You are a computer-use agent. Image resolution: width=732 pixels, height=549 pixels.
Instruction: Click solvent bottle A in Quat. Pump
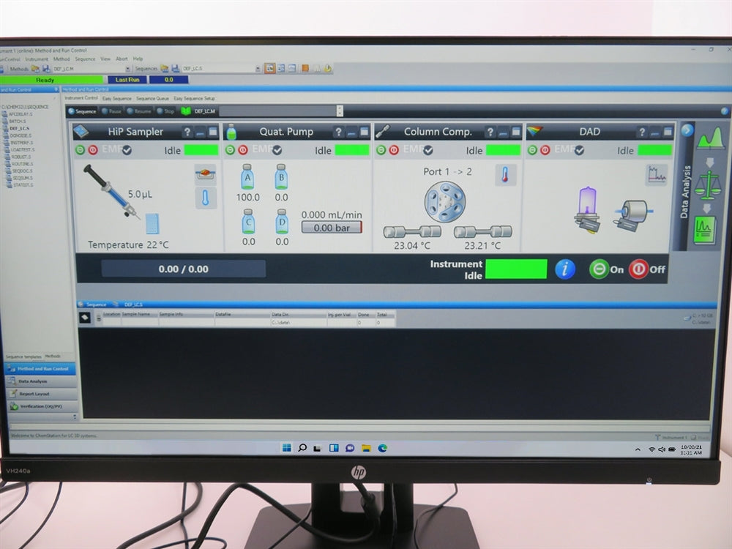(247, 177)
